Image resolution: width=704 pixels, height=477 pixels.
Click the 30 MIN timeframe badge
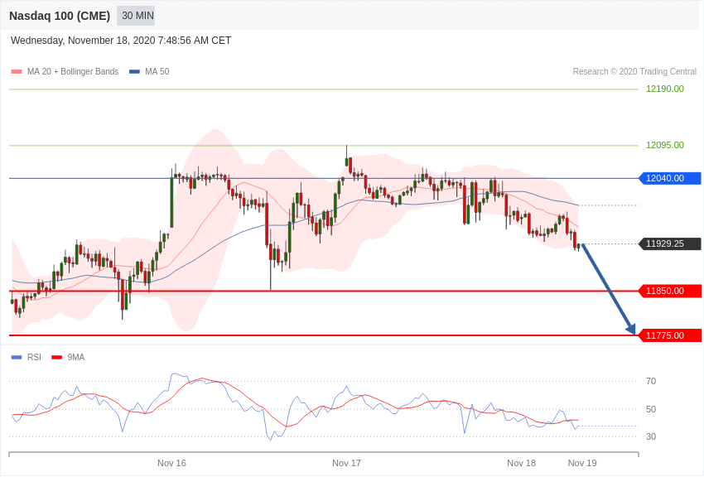tap(136, 16)
